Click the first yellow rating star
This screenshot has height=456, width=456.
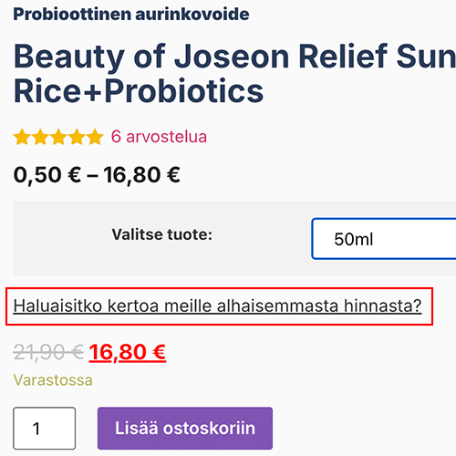(22, 137)
